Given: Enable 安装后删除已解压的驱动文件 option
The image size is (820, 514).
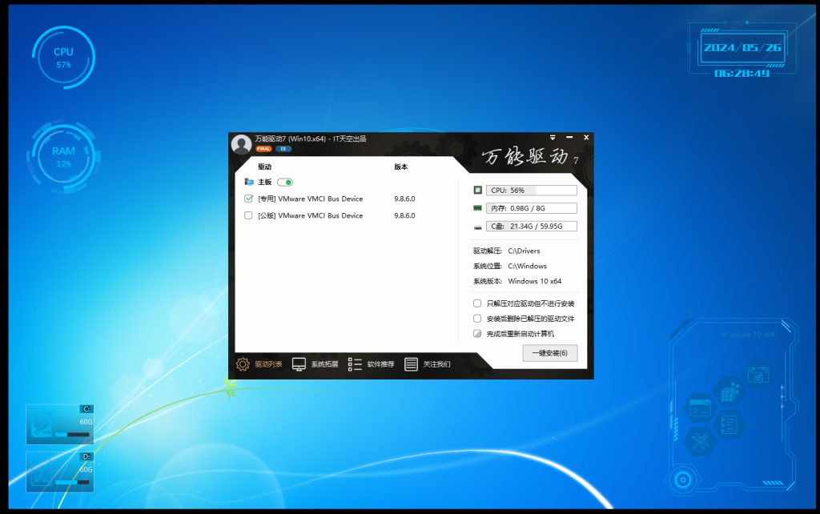Looking at the screenshot, I should 477,319.
